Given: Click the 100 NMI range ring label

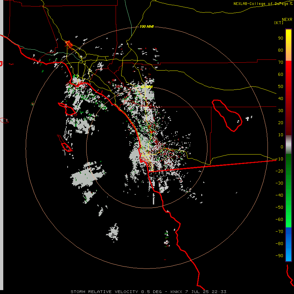Looking at the screenshot, I should pos(147,27).
